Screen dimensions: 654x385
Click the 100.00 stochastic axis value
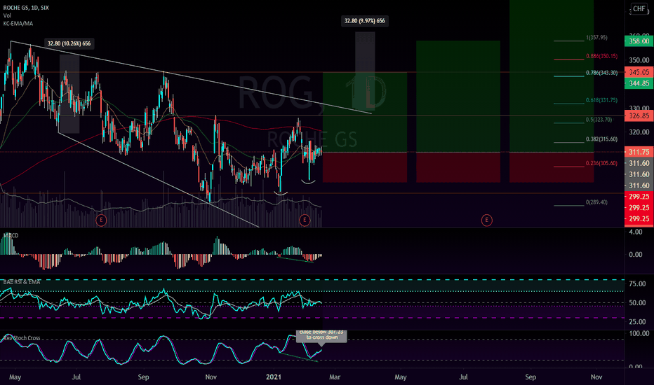pos(639,333)
